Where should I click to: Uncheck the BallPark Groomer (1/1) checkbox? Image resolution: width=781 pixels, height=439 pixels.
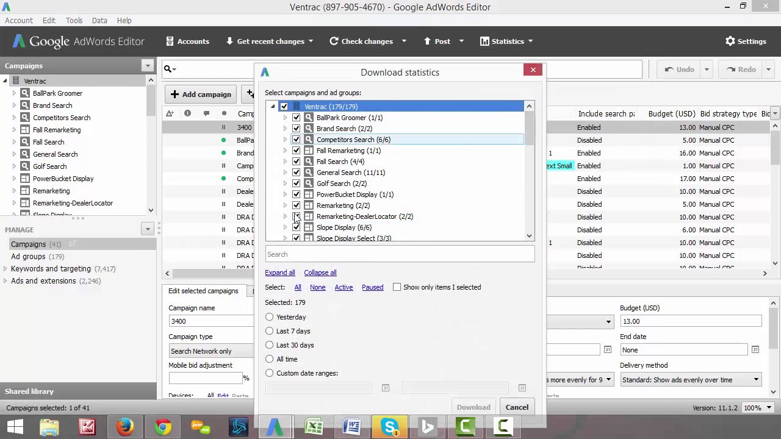(x=297, y=118)
